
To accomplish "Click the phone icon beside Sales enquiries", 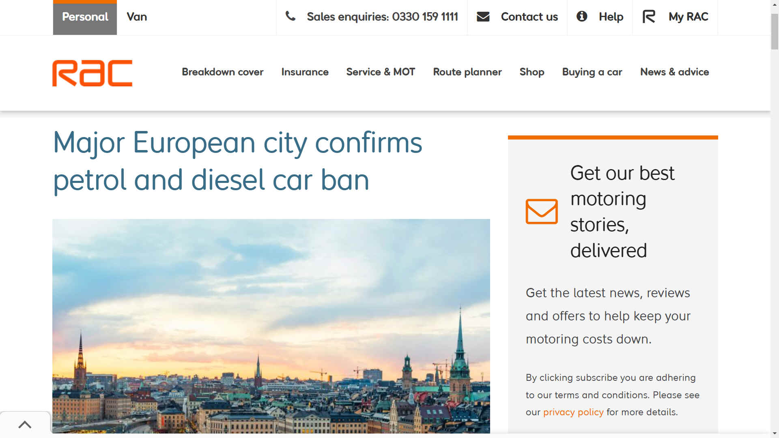I will [291, 16].
